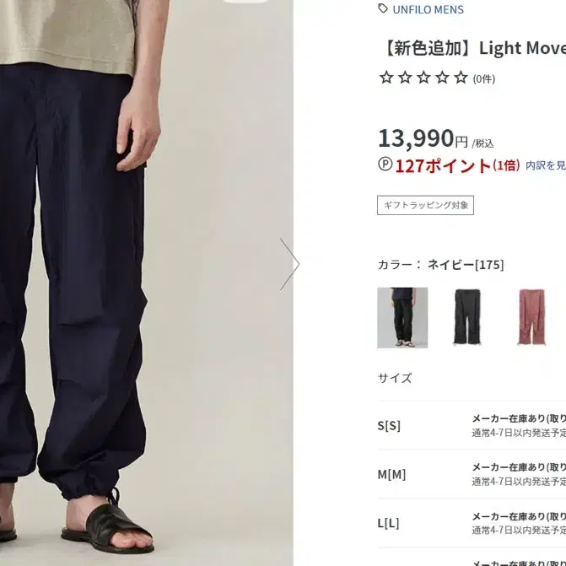
Task: Click the fourth review star
Action: [x=442, y=78]
